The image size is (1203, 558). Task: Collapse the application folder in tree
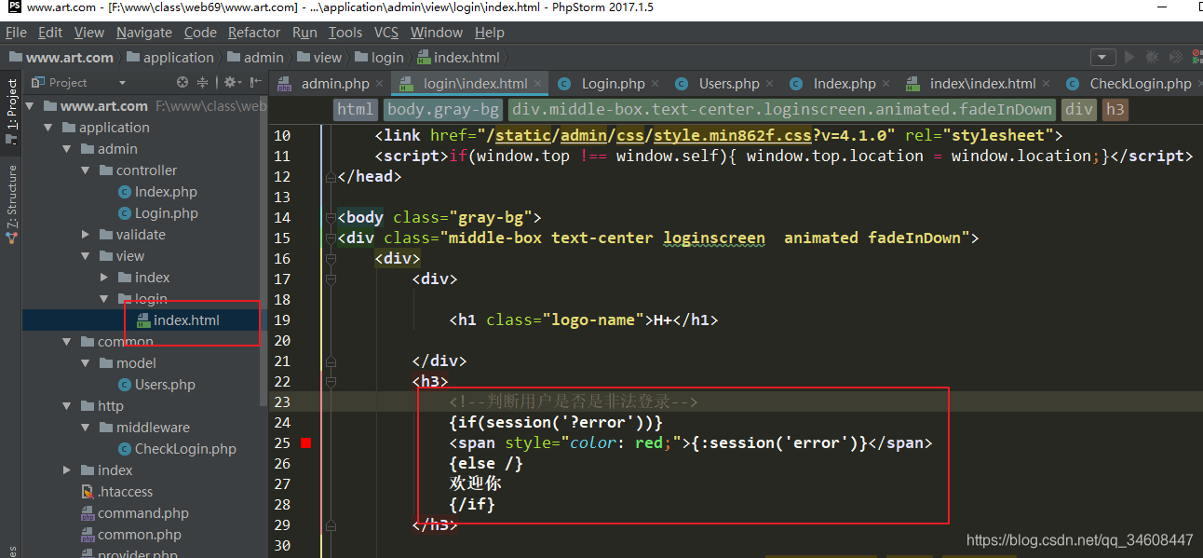pos(48,128)
